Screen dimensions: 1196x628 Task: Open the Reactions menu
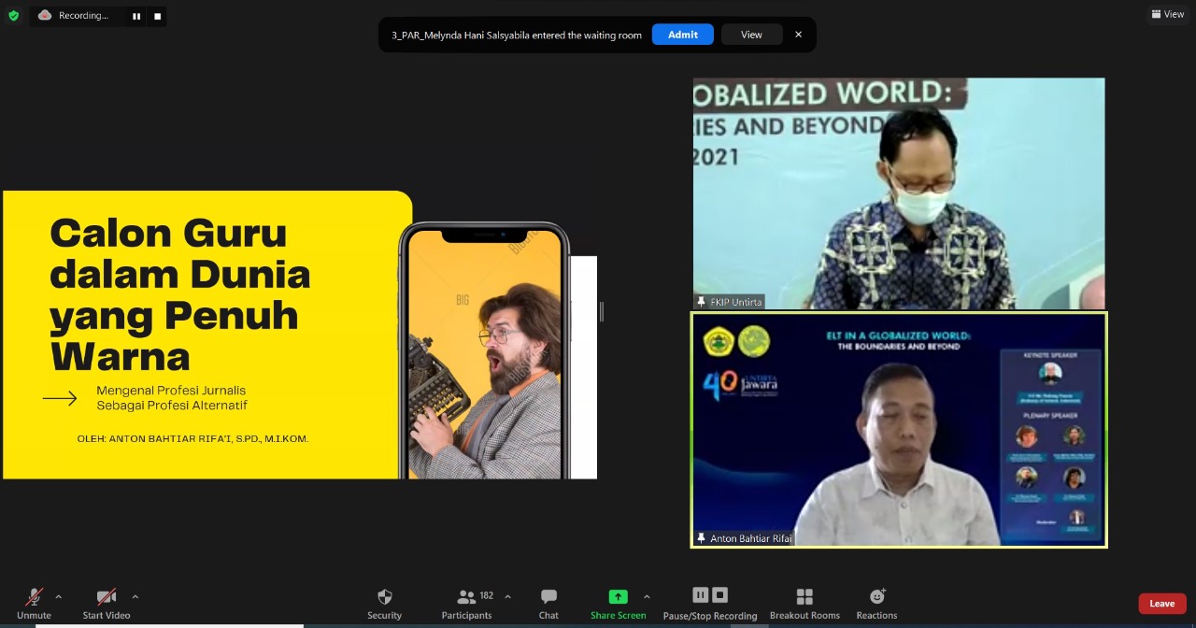(x=876, y=604)
